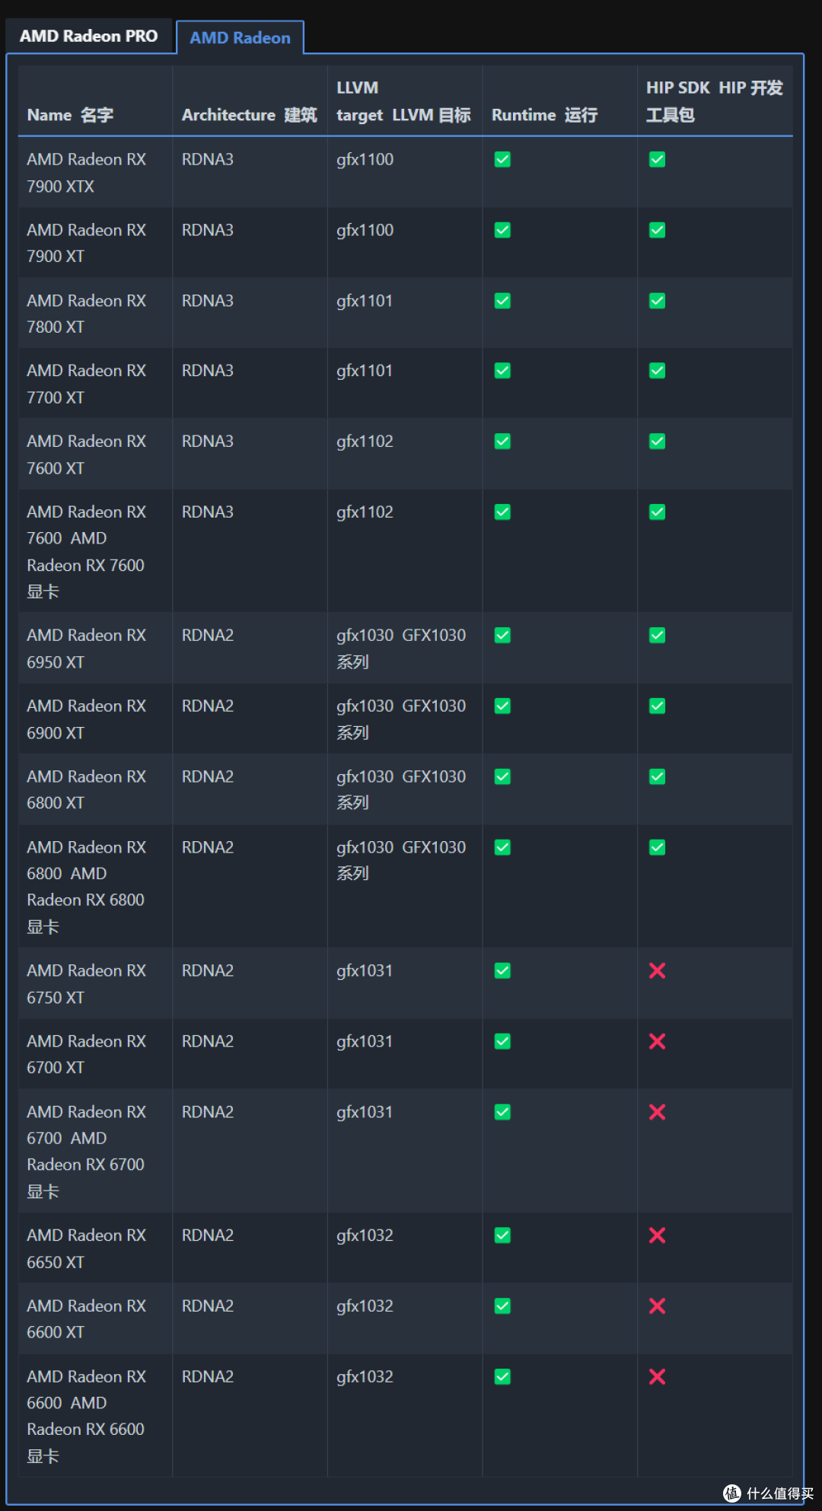
Task: Click the LLVM target column header
Action: point(403,101)
